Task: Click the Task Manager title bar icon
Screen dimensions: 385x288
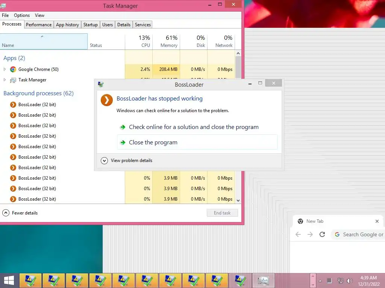Action: pos(3,5)
